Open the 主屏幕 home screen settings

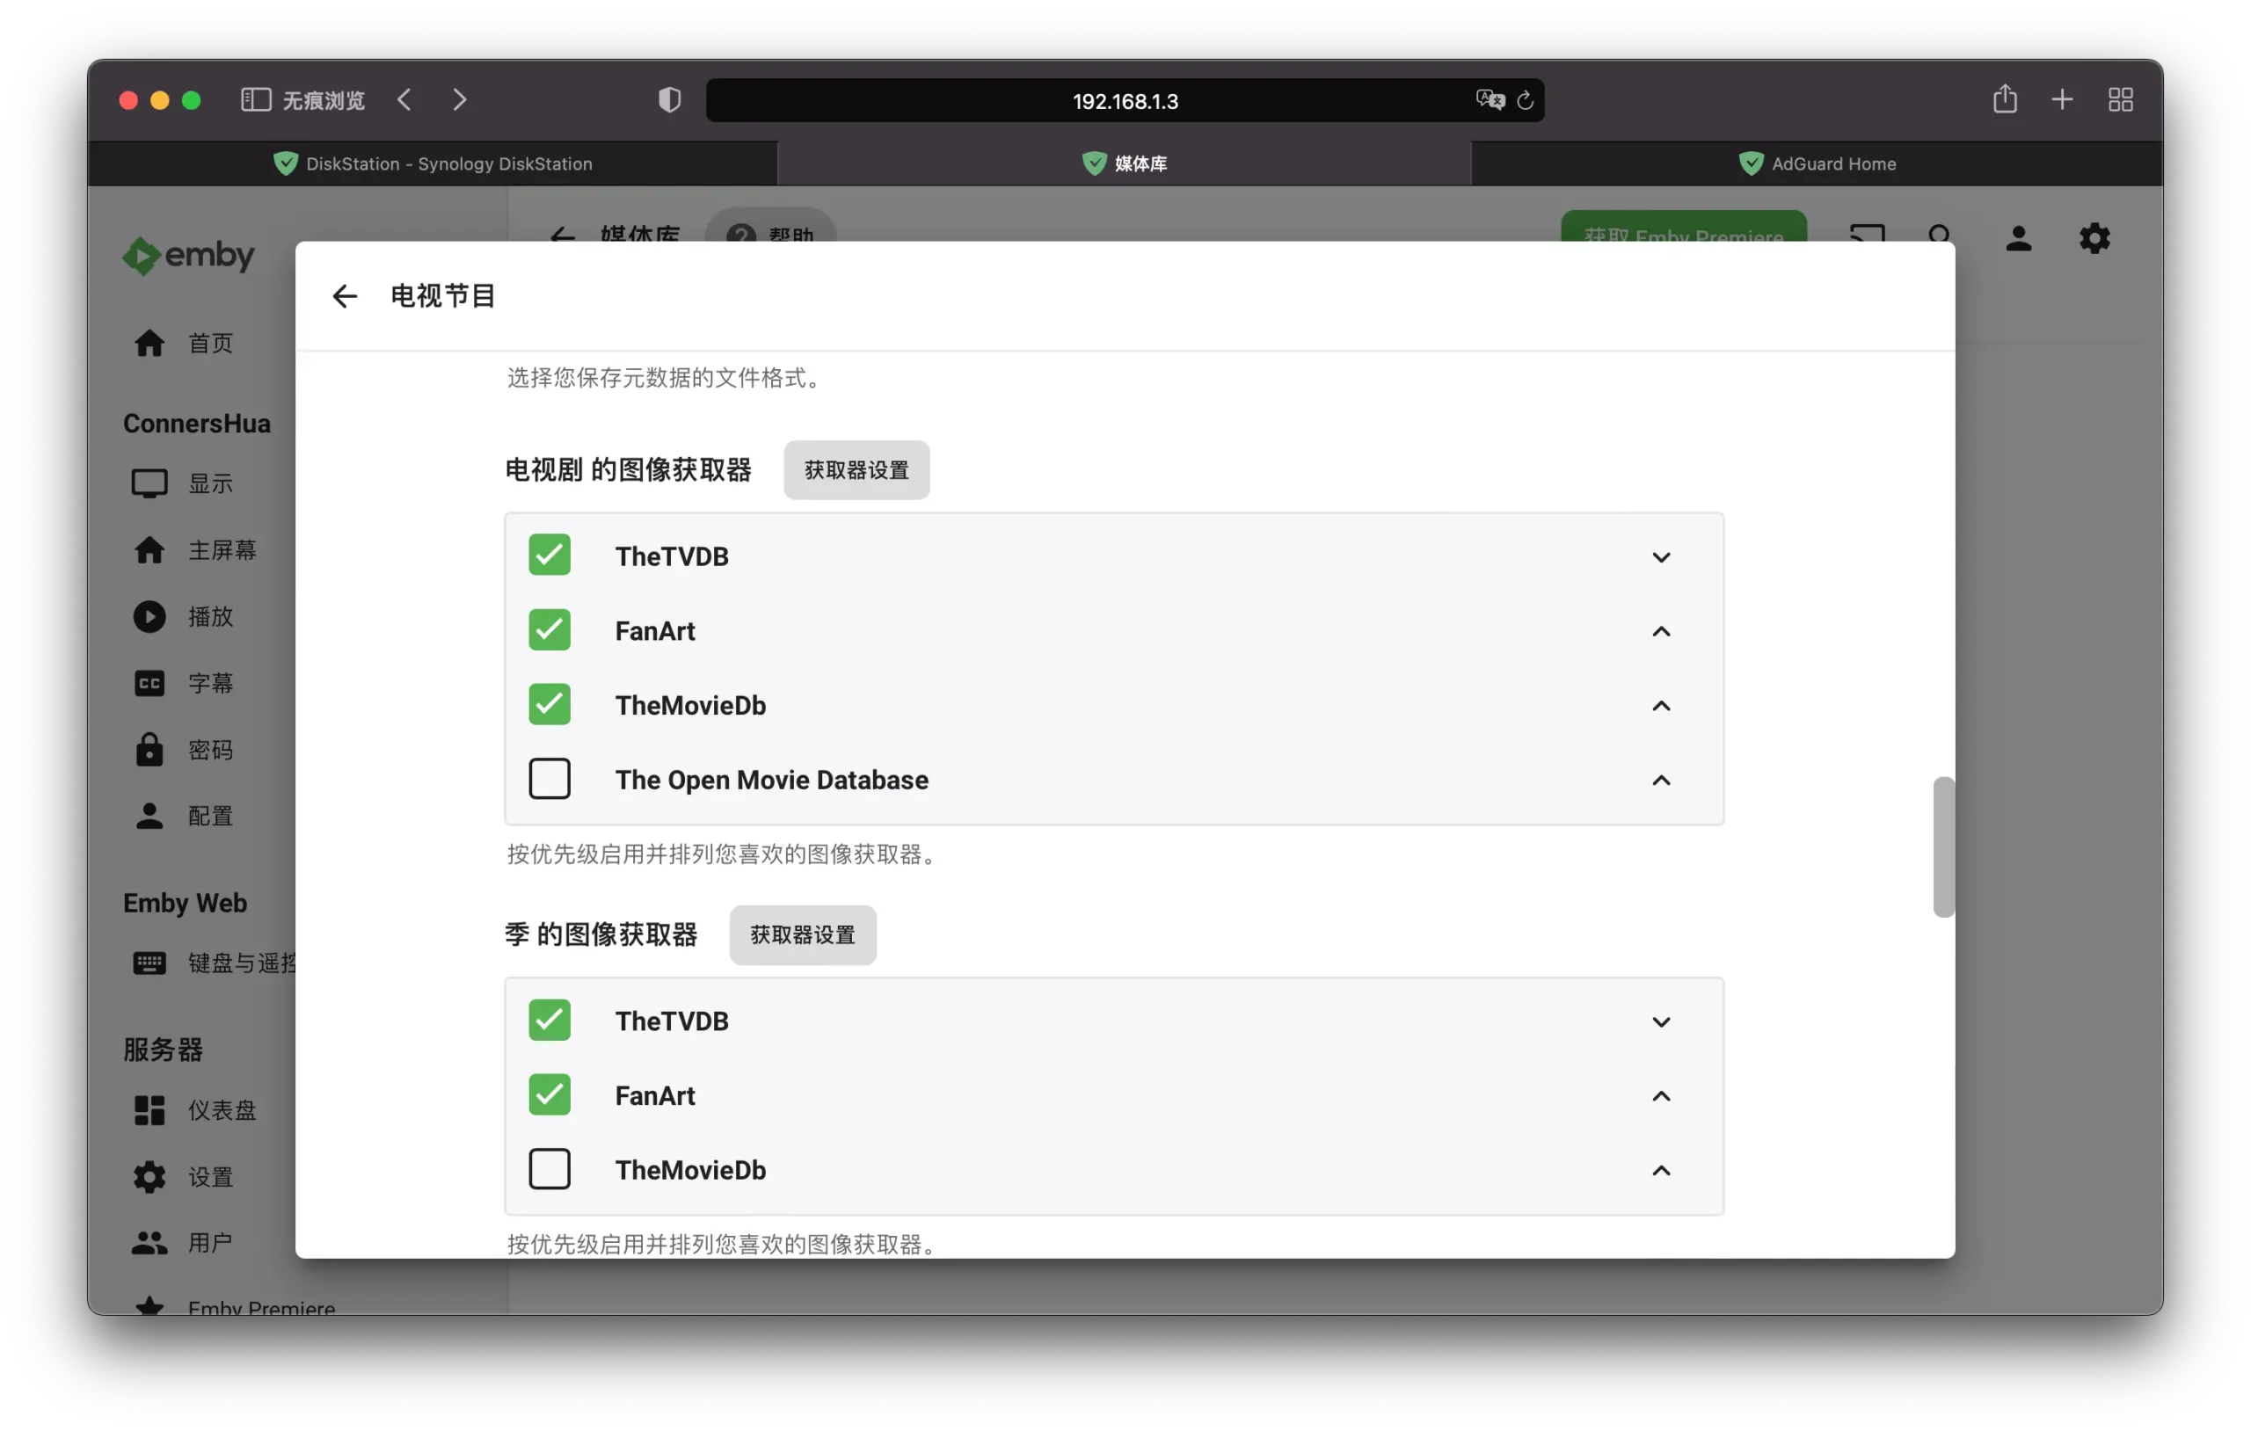coord(221,549)
